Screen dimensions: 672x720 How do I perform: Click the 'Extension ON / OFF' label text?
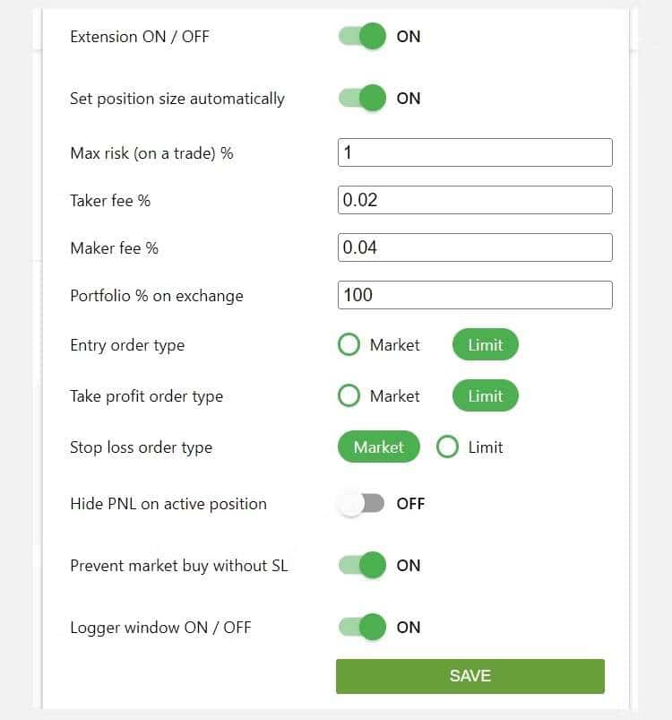click(140, 37)
